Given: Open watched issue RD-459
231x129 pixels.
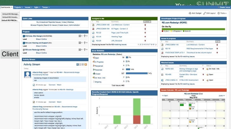Looking at the screenshot, I should pos(168,74).
